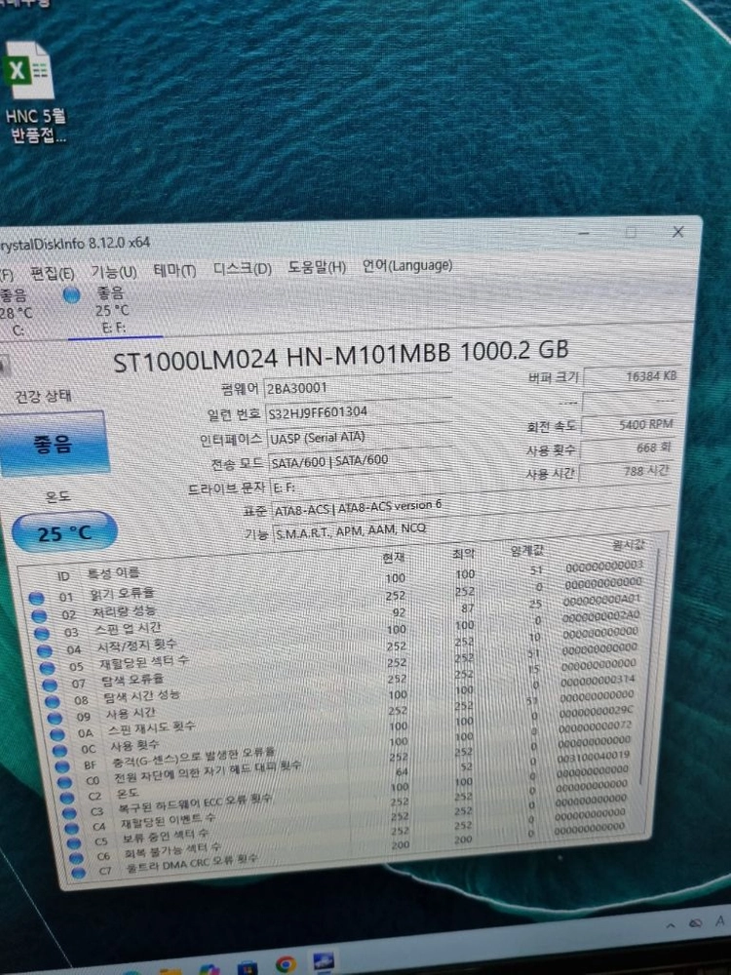Image resolution: width=731 pixels, height=975 pixels.
Task: Open the 도움말(H) menu
Action: 317,267
